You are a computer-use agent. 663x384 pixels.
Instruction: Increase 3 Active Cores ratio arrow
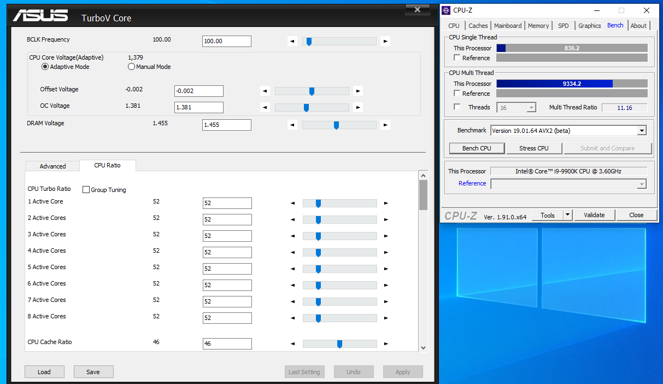(386, 236)
